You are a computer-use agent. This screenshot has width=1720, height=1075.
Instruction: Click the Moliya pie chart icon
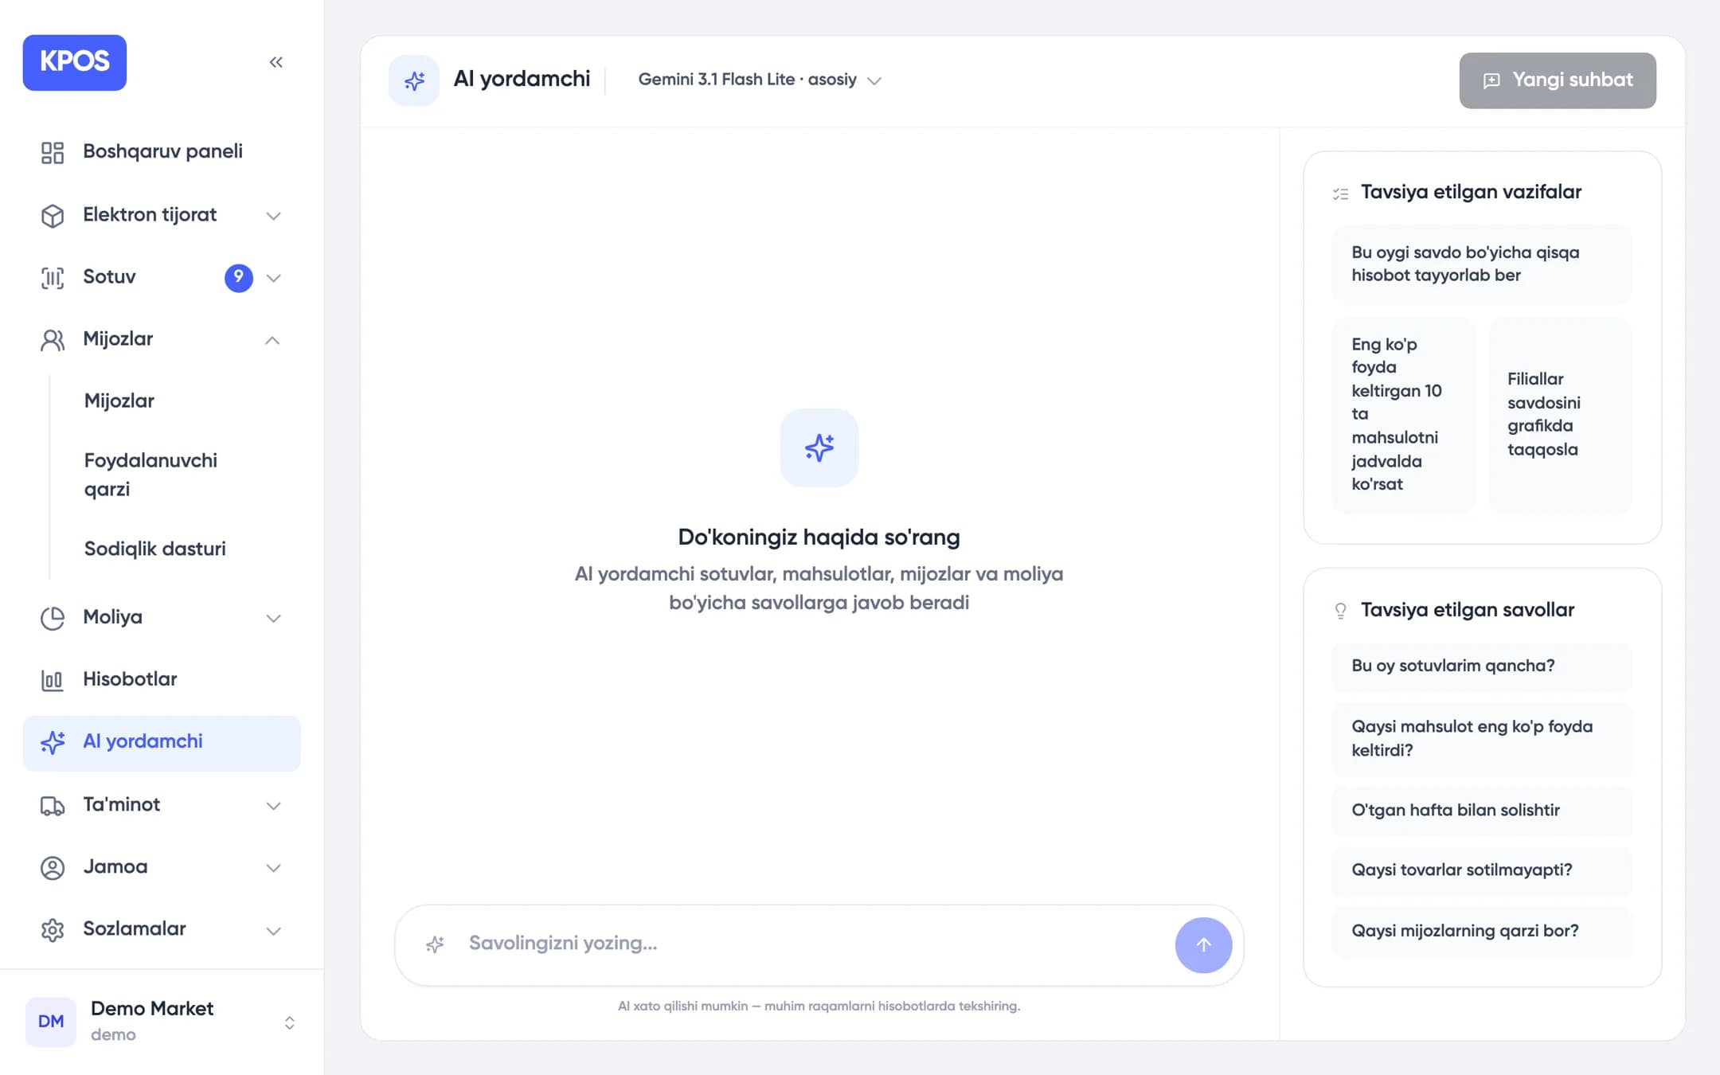point(53,618)
